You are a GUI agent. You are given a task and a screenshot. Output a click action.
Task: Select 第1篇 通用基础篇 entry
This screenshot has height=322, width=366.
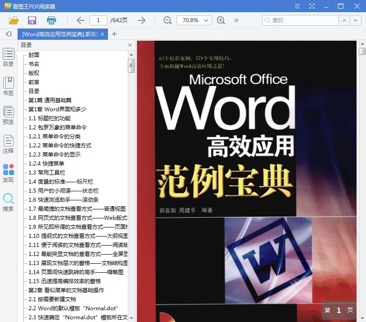tap(50, 100)
